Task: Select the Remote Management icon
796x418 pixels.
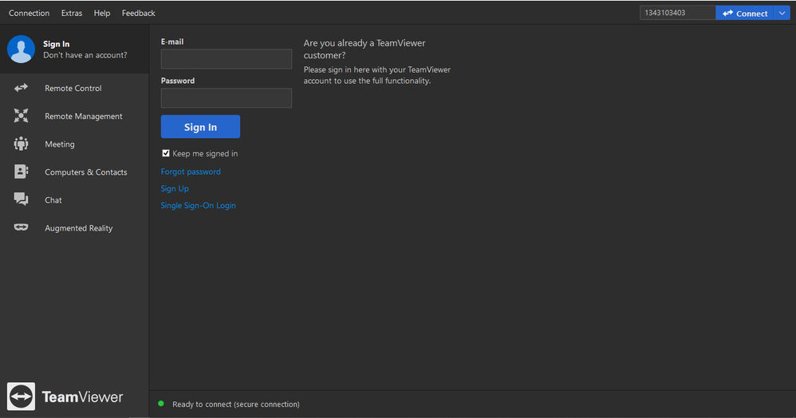Action: point(21,116)
